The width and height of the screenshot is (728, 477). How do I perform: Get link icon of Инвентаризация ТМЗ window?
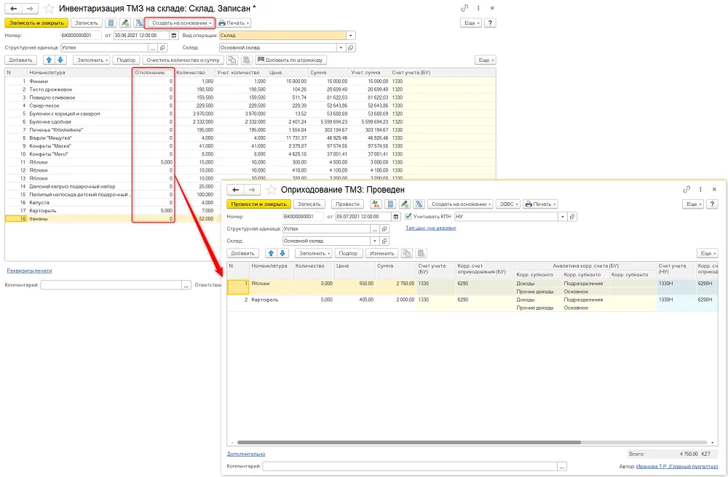(x=464, y=8)
